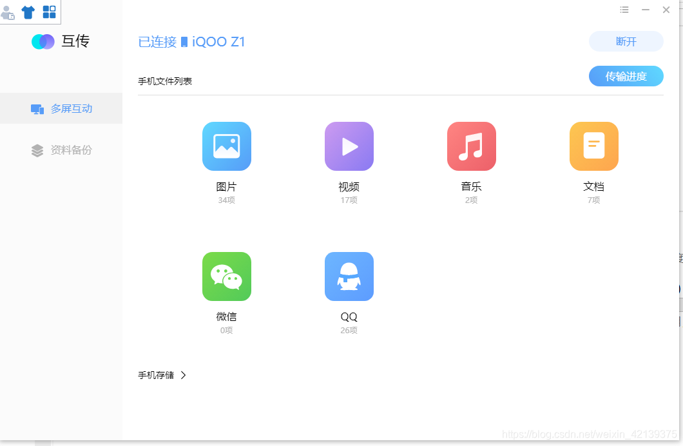The height and width of the screenshot is (446, 683).
Task: Click the 34项 count under 图片
Action: pos(227,200)
